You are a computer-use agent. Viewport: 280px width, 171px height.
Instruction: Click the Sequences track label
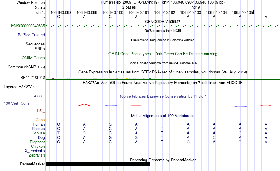point(35,44)
